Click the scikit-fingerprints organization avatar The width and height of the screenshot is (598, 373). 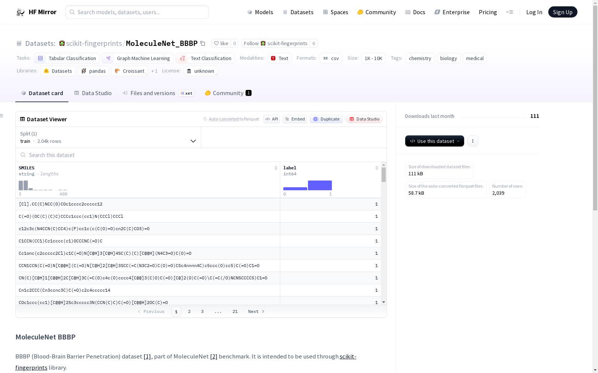(62, 43)
